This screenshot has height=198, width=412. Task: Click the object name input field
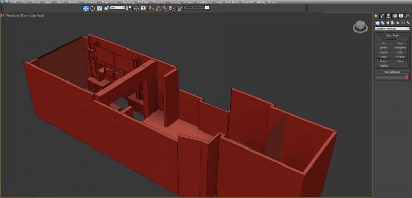[x=390, y=77]
